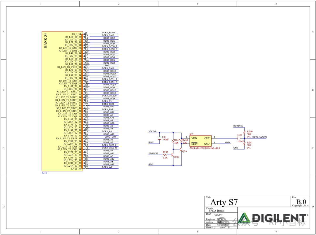Click the '4/7/2017' date value
This screenshot has height=235, width=316.
[221, 225]
